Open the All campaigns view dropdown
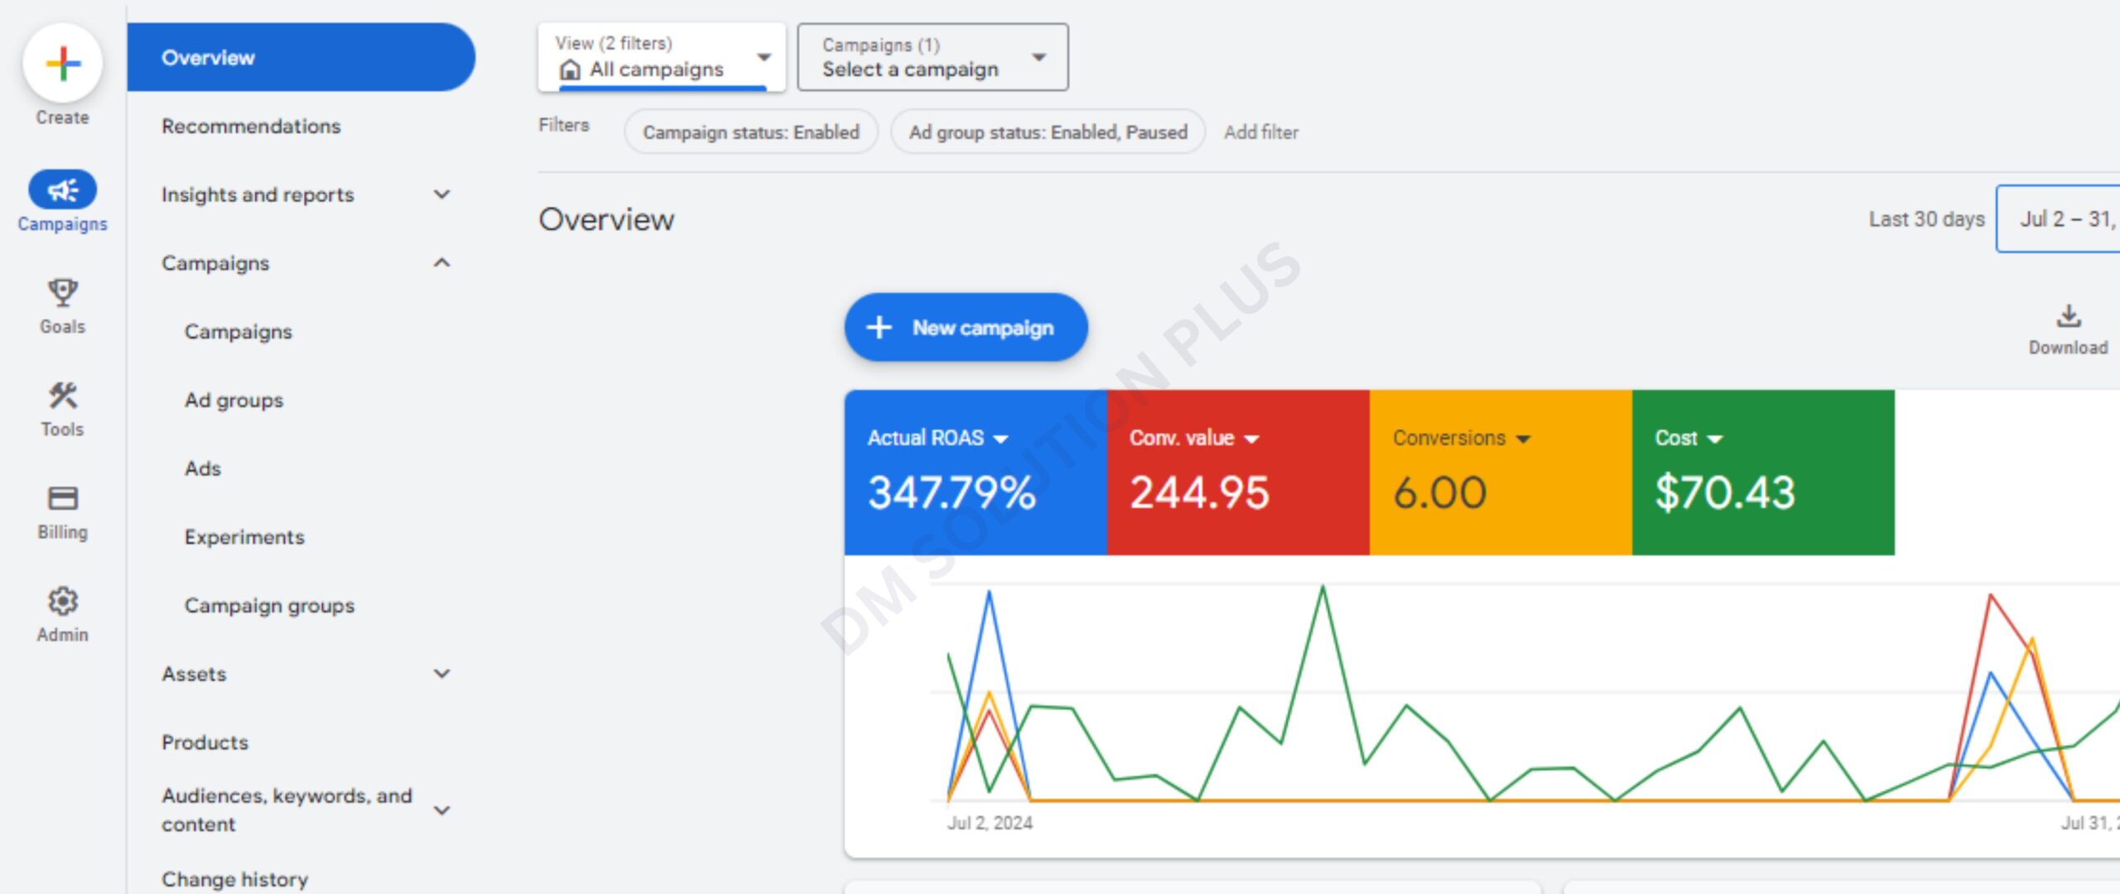The width and height of the screenshot is (2120, 894). (x=662, y=57)
